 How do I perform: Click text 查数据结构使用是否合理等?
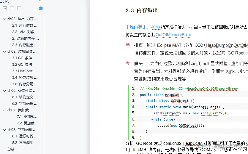160,79
